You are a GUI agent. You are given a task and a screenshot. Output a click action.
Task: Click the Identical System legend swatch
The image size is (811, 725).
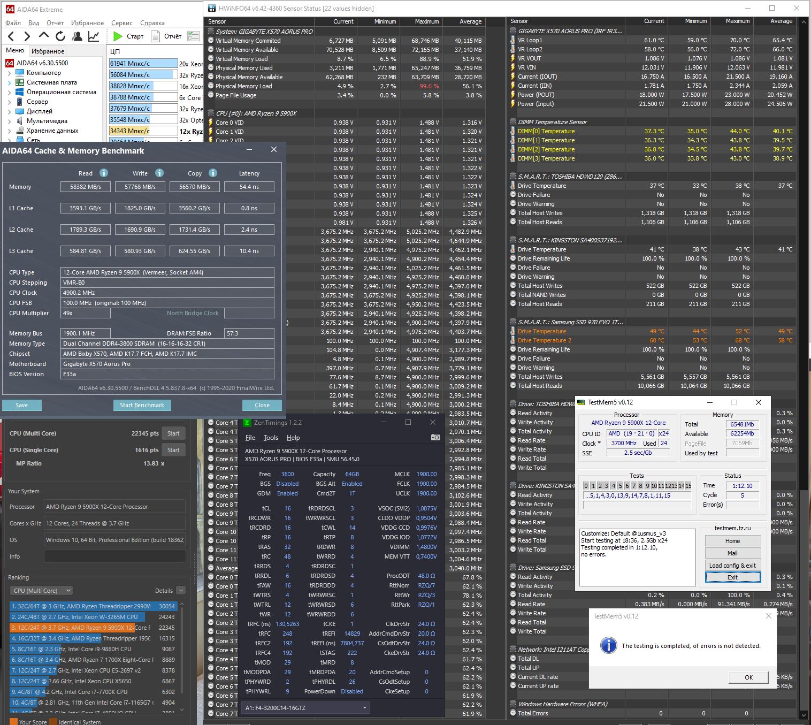(53, 722)
